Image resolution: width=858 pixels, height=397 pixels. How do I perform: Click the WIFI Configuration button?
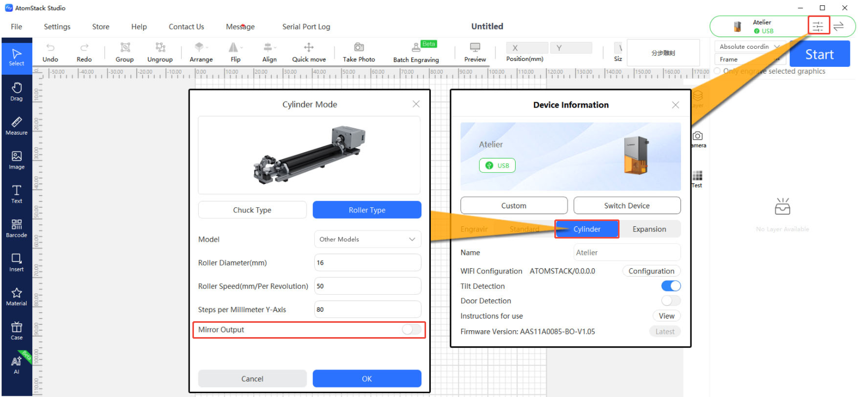(651, 271)
